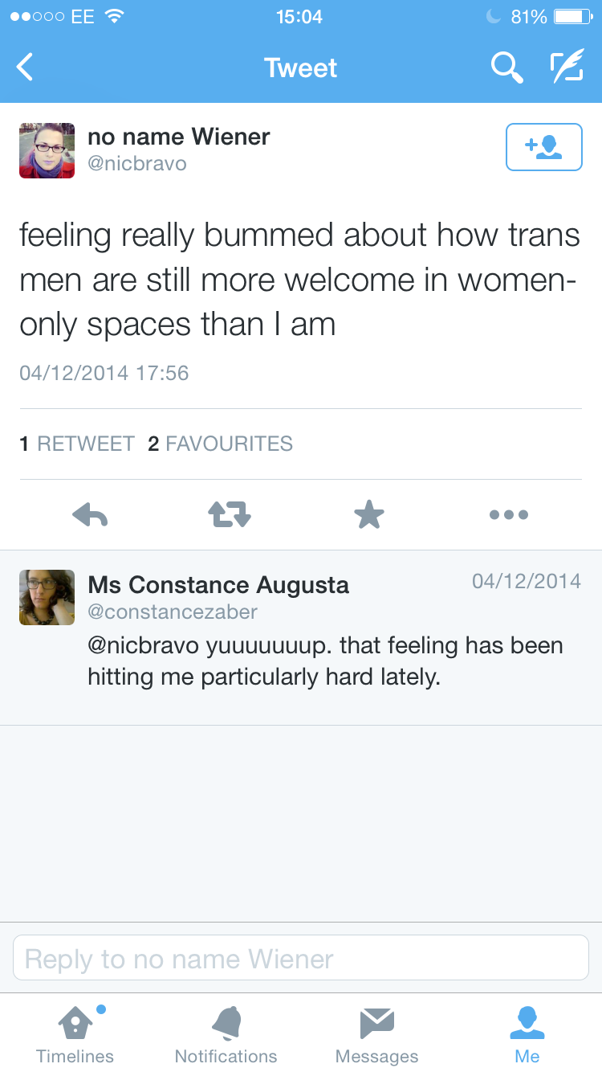
Task: Compose a new tweet with quill icon
Action: [x=566, y=68]
